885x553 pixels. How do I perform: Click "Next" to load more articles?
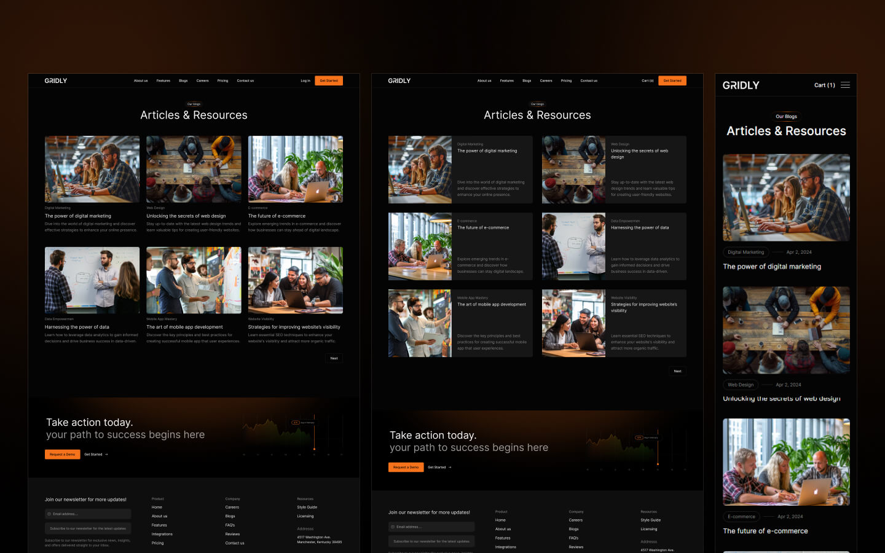[x=334, y=358]
